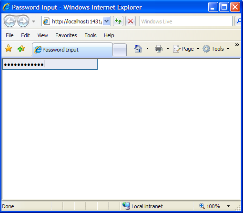This screenshot has height=213, width=243.
Task: Open the zoom level dropdown arrow
Action: coord(228,206)
